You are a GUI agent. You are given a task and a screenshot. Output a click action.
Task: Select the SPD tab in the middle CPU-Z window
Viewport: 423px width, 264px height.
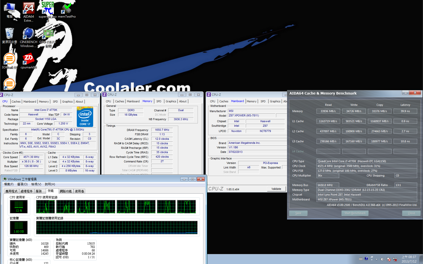tap(159, 101)
